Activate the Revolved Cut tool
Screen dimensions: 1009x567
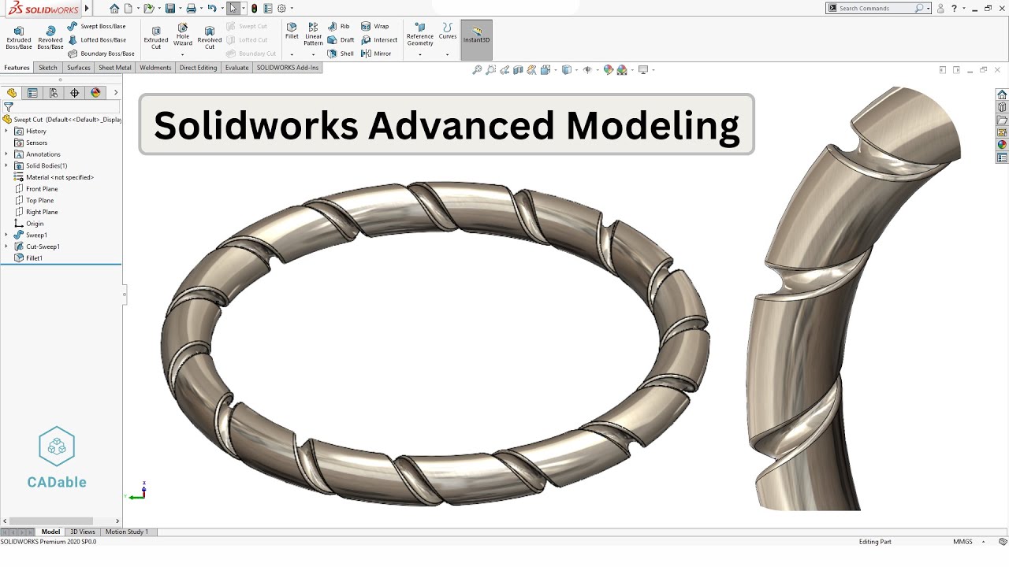pos(210,37)
